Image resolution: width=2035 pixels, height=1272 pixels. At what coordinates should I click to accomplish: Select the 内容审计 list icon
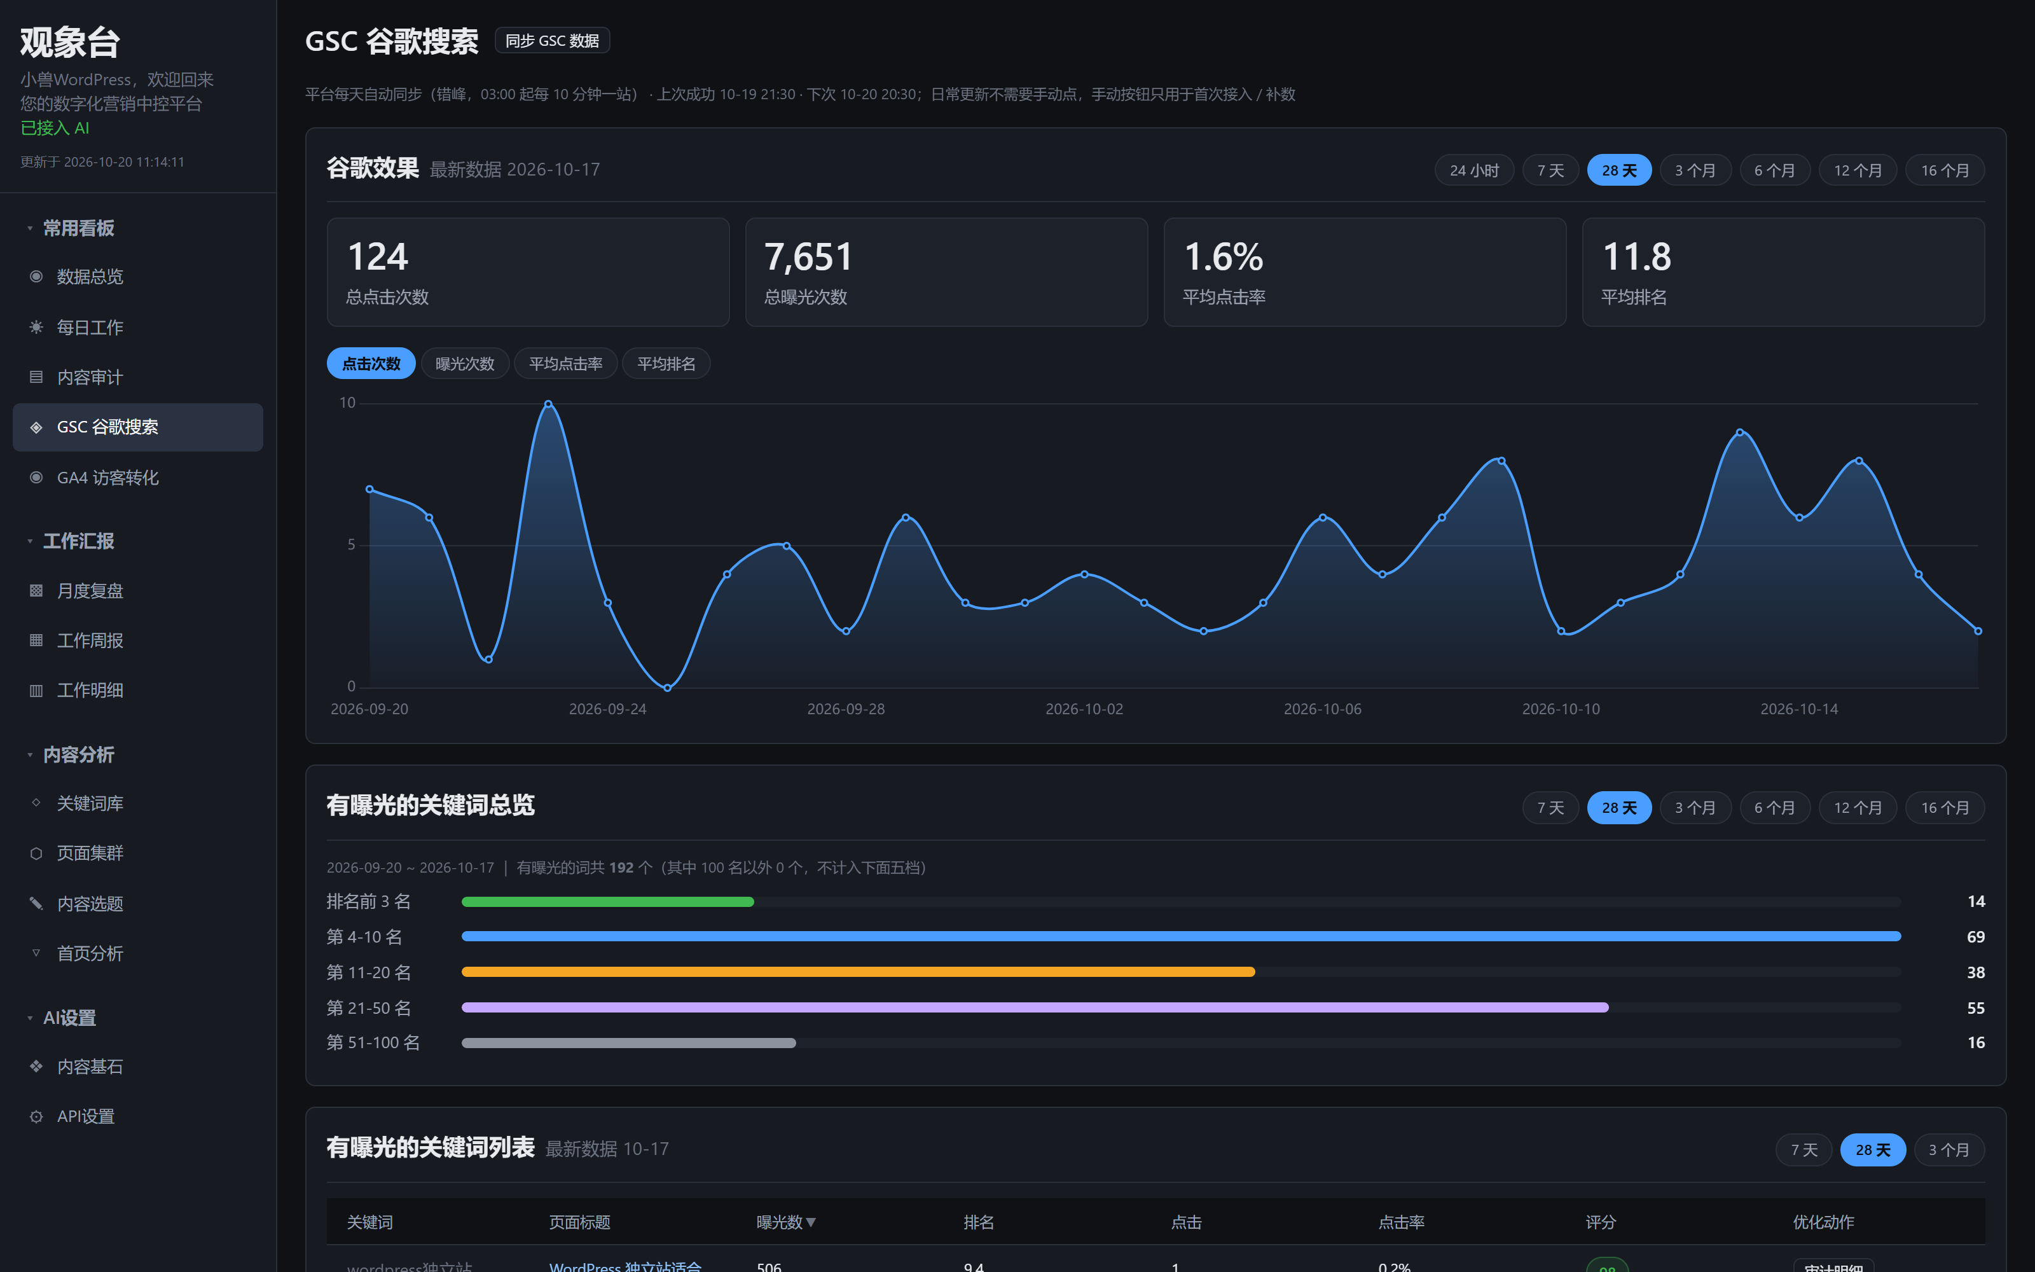point(36,377)
